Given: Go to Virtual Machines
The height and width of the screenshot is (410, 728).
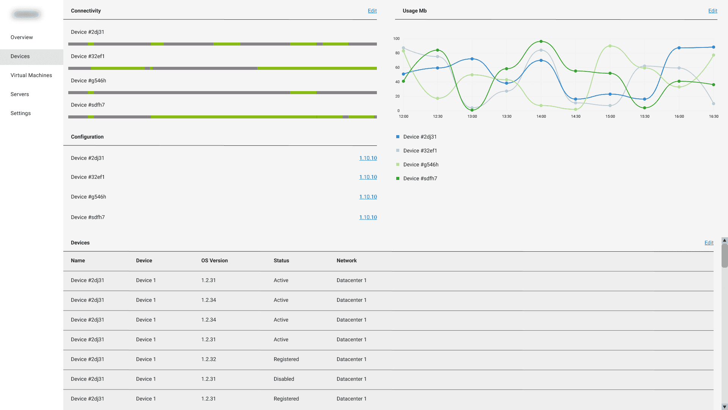Looking at the screenshot, I should [31, 75].
